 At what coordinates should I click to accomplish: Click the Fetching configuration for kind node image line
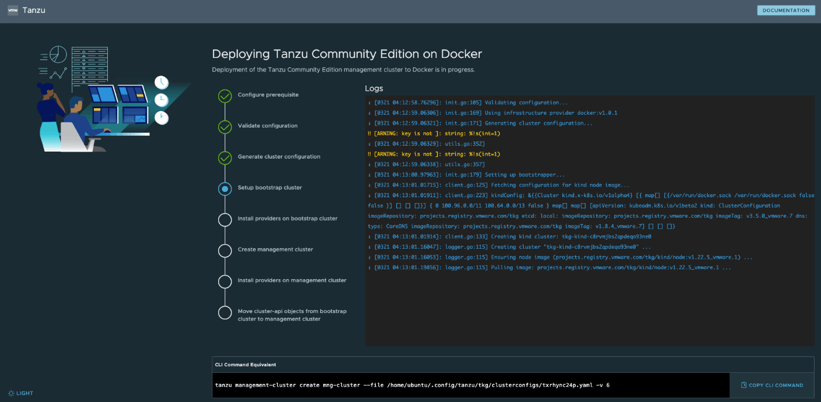(498, 185)
